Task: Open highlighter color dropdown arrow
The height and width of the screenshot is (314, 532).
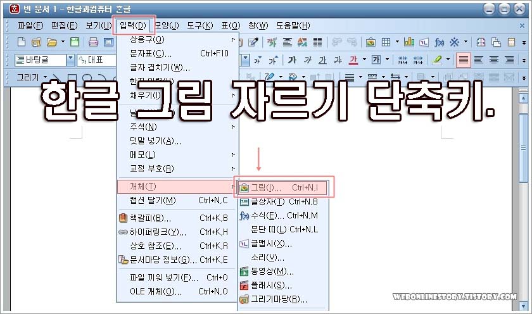Action: pos(448,60)
